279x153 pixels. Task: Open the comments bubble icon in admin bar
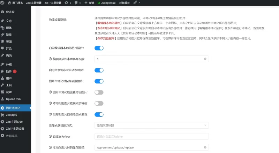pos(76,3)
